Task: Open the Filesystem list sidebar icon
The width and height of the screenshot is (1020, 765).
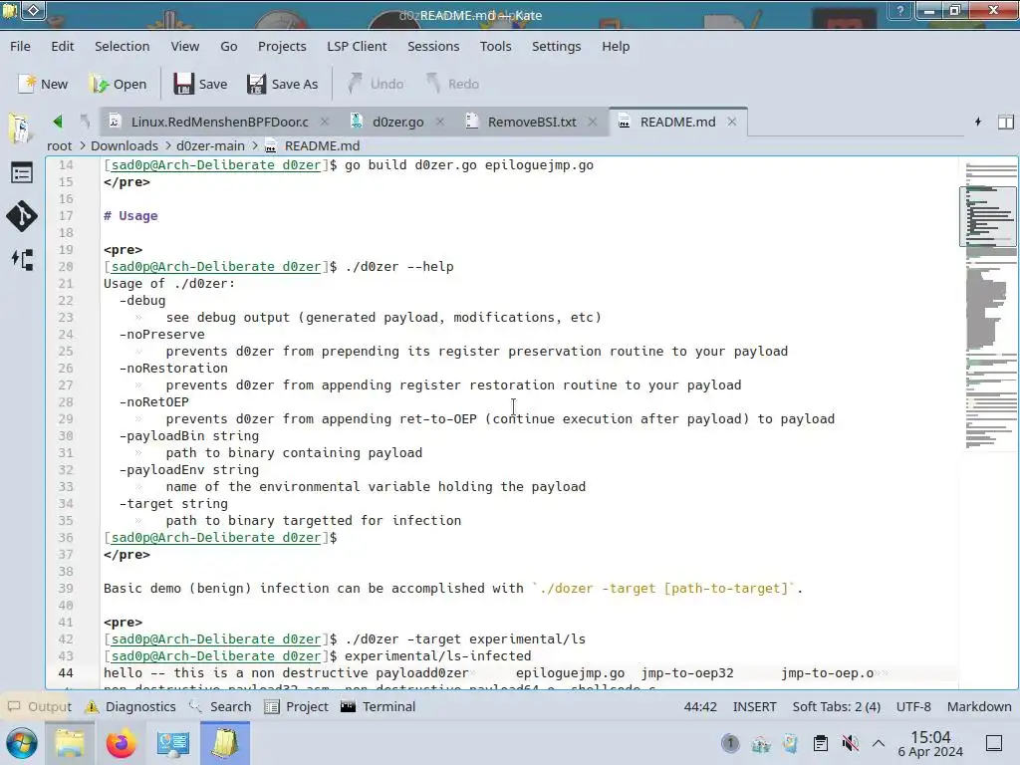Action: click(22, 173)
